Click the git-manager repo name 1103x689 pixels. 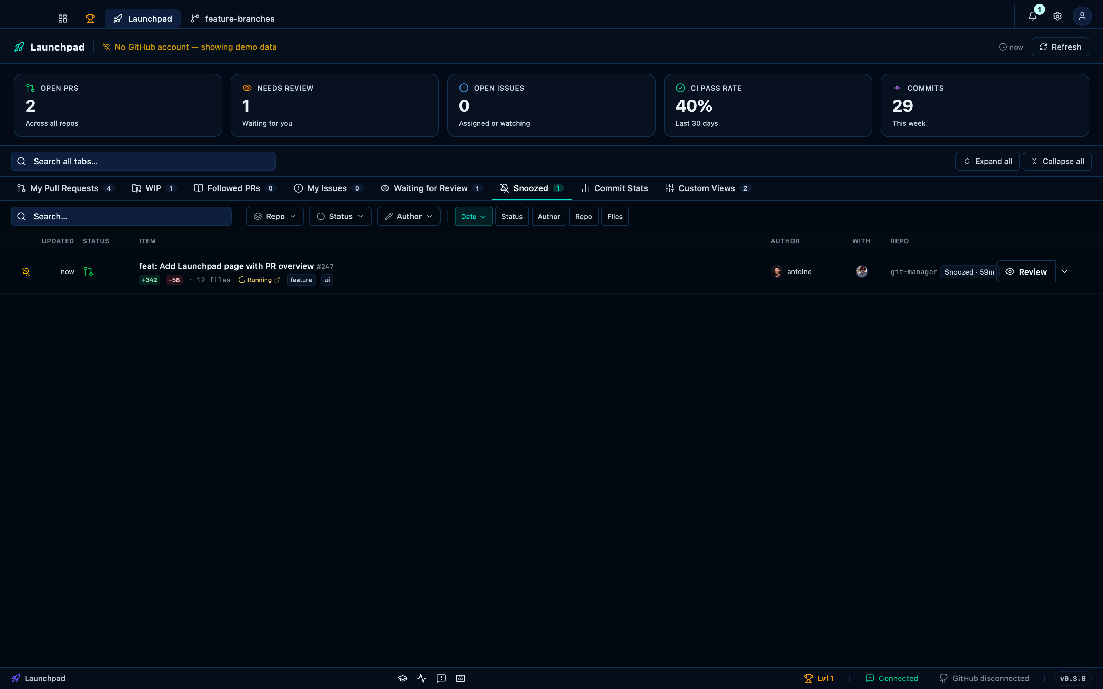914,272
